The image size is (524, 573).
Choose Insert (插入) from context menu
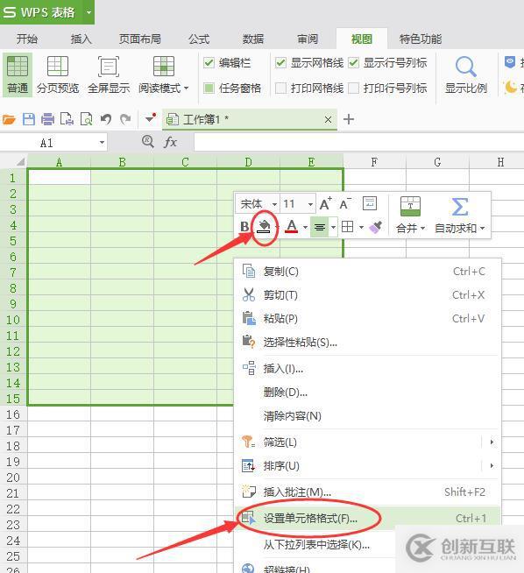[x=367, y=368]
